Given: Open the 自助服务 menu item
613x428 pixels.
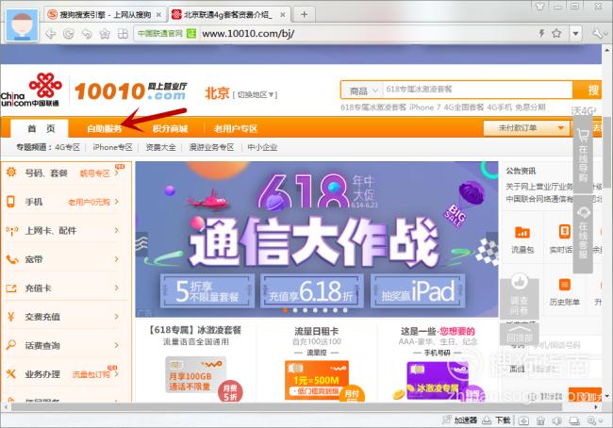Looking at the screenshot, I should pos(104,128).
